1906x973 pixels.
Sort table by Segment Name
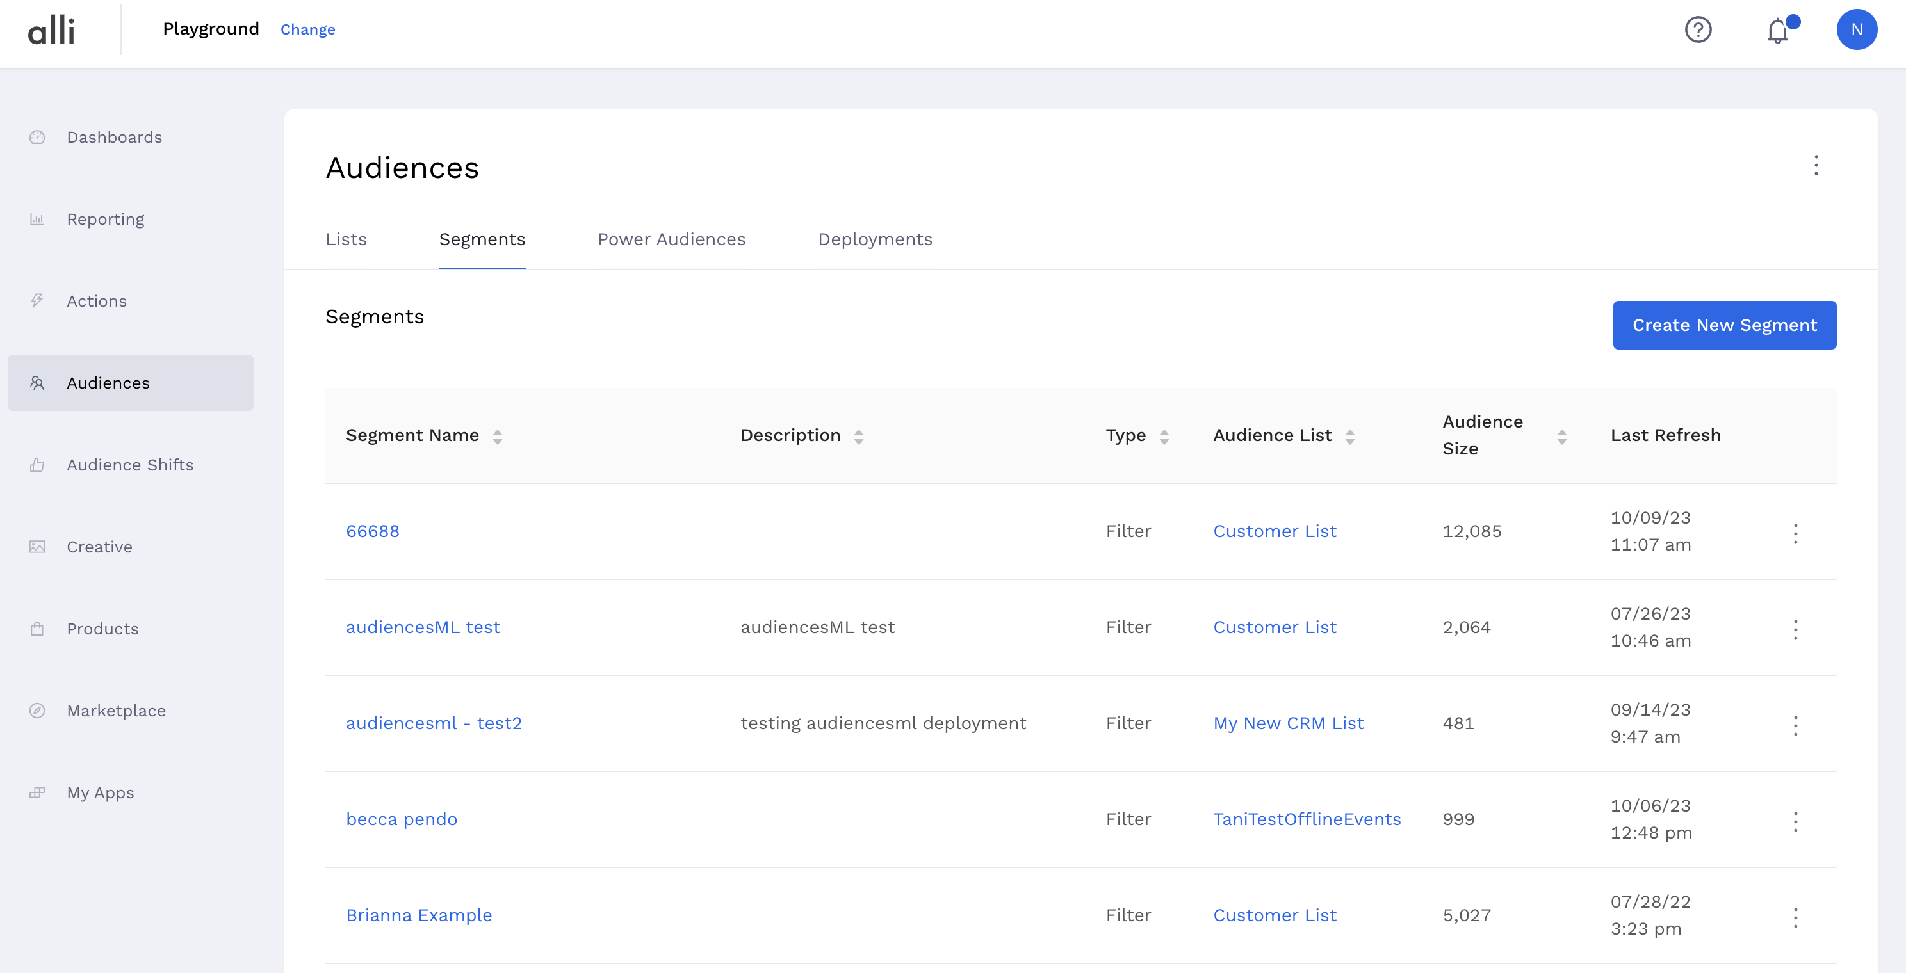coord(497,437)
